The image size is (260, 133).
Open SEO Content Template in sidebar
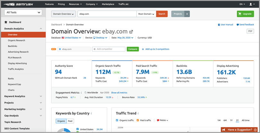pyautogui.click(x=17, y=129)
